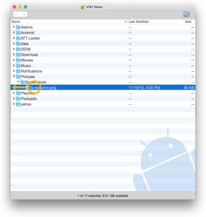Viewport: 206px width, 217px height.
Task: Click the back navigation arrow
Action: coord(17,14)
